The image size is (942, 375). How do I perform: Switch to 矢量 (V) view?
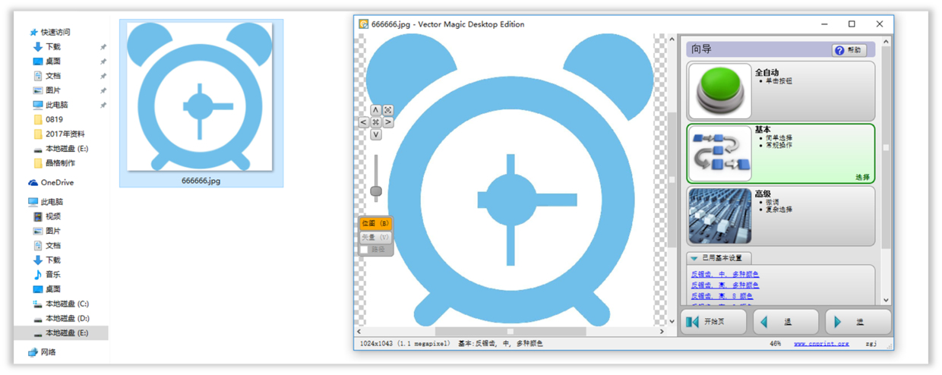tap(375, 237)
